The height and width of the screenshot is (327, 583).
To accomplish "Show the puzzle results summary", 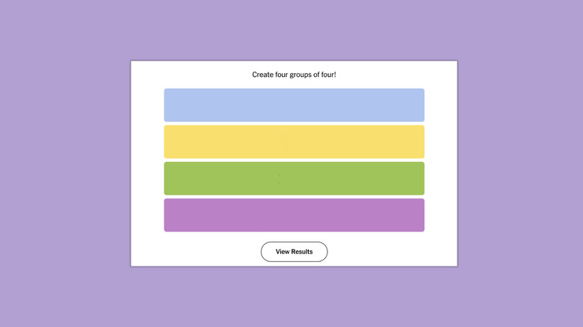I will click(294, 252).
